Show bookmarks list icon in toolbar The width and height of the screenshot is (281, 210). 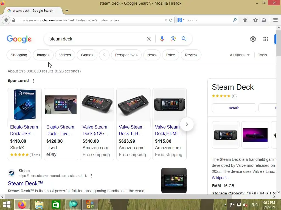(264, 20)
